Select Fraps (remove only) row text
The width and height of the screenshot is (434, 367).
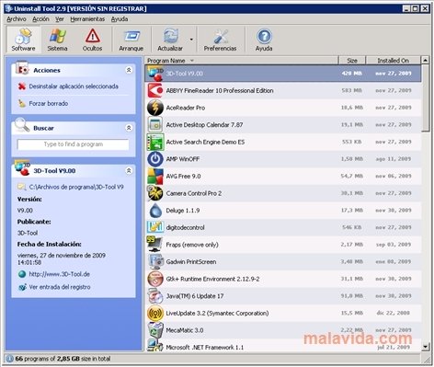tap(192, 245)
